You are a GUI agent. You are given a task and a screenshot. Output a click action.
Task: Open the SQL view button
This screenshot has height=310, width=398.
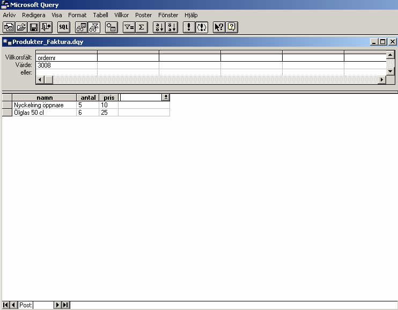tap(64, 27)
